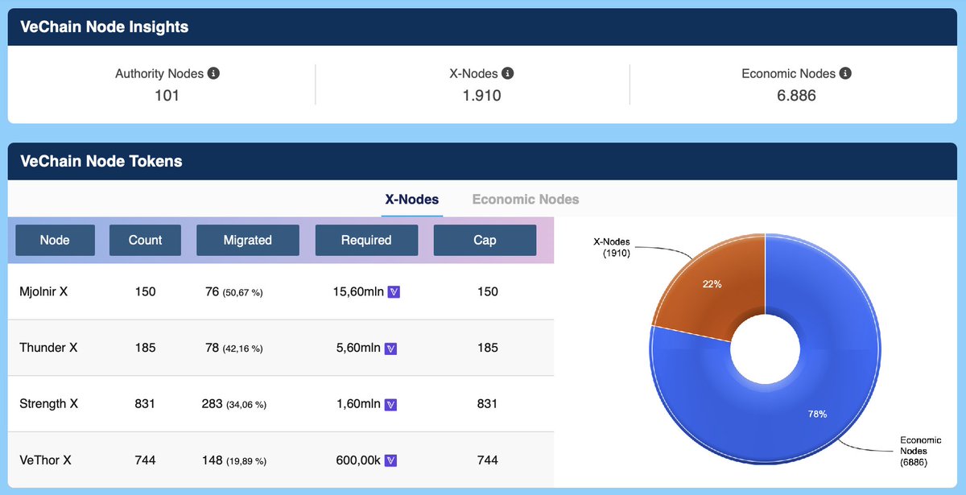Sort by the Migrated column header
This screenshot has height=495, width=966.
[248, 240]
